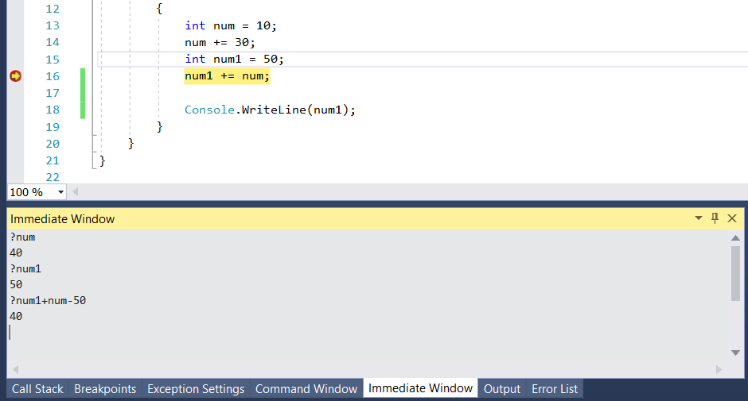Toggle the Immediate Window pin (auto hide)
The width and height of the screenshot is (748, 401).
point(715,218)
